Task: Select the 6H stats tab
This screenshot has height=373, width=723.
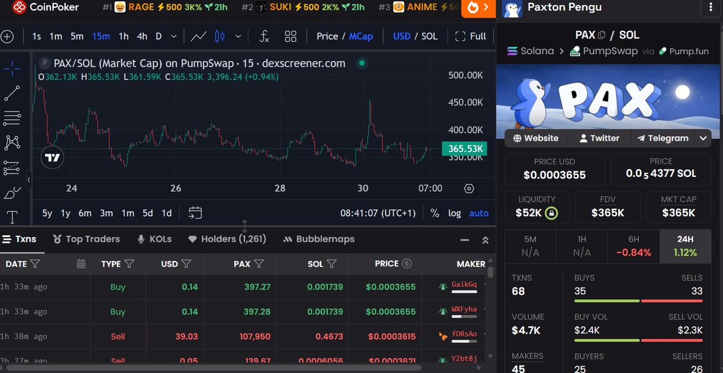Action: tap(633, 245)
